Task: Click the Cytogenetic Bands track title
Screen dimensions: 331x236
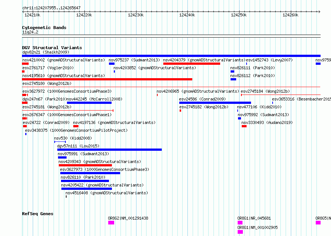Action: pos(44,28)
